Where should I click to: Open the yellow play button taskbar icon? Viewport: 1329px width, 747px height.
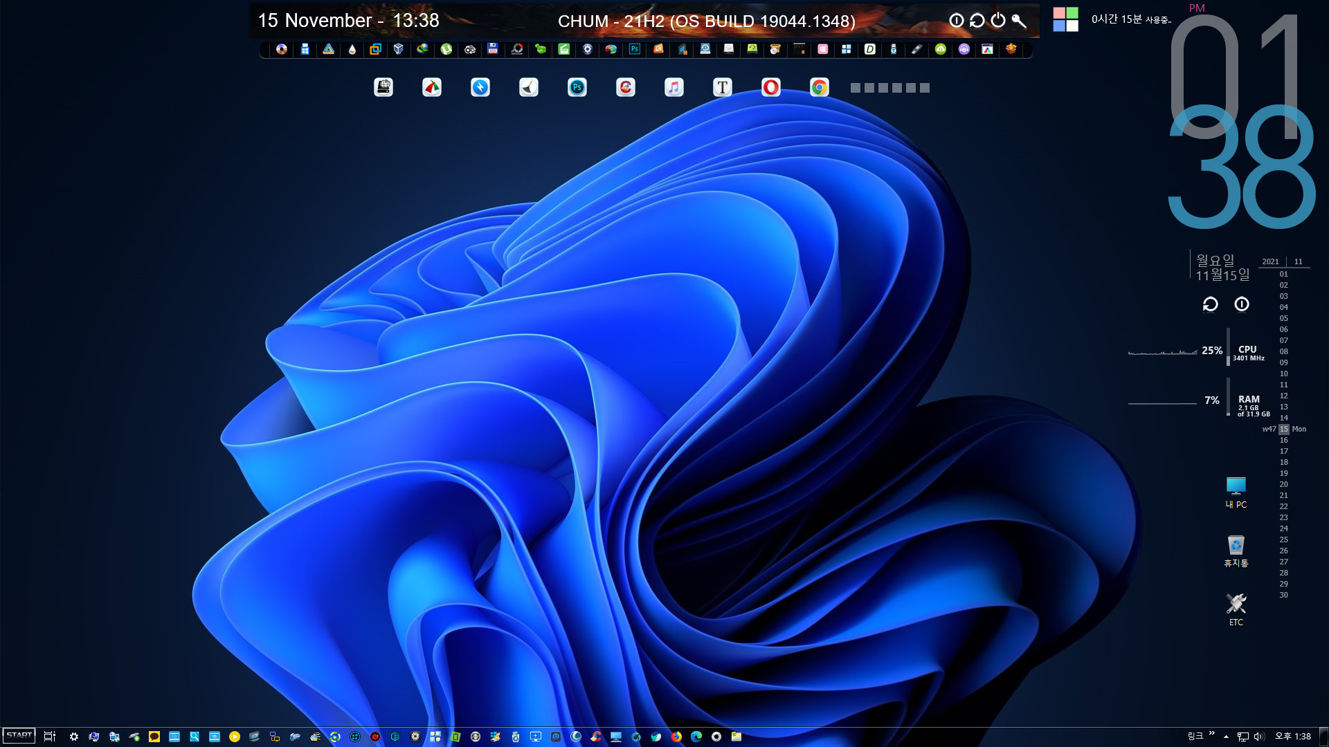pyautogui.click(x=235, y=737)
